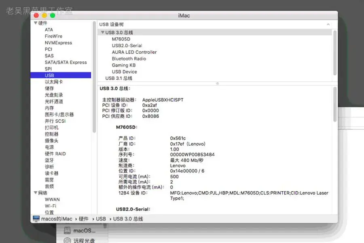Select AURA LED Controller device
The image size is (364, 243).
click(x=134, y=52)
